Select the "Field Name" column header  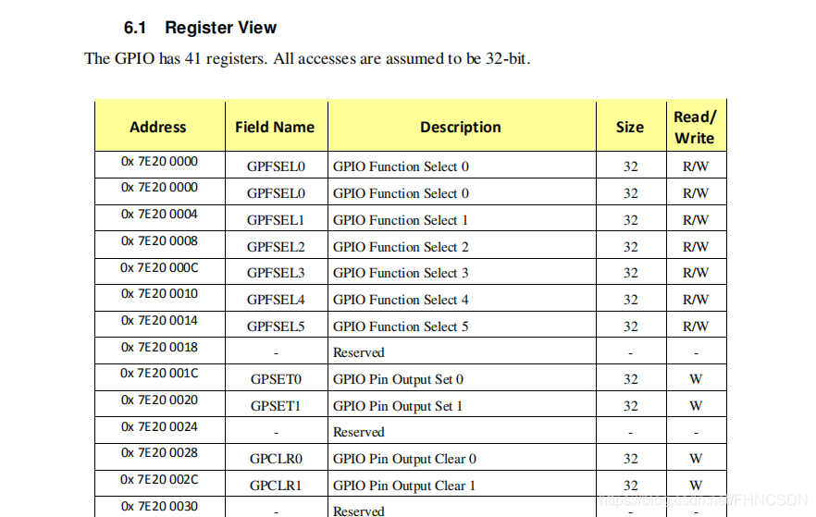click(275, 127)
